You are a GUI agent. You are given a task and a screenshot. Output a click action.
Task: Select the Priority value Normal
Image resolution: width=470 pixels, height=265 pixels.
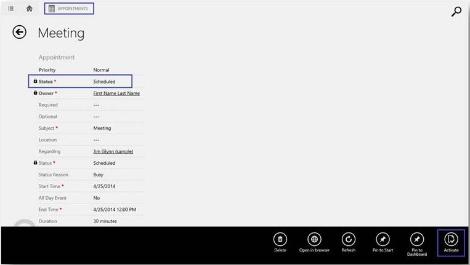(x=101, y=70)
